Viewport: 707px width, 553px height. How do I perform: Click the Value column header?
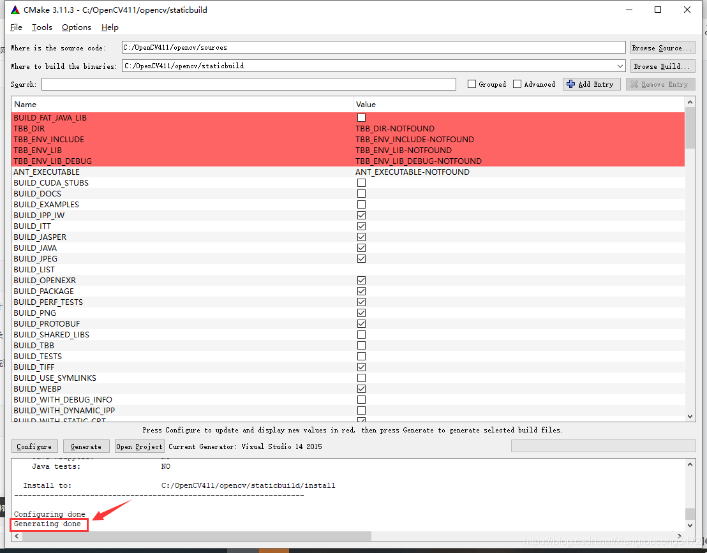(x=519, y=104)
